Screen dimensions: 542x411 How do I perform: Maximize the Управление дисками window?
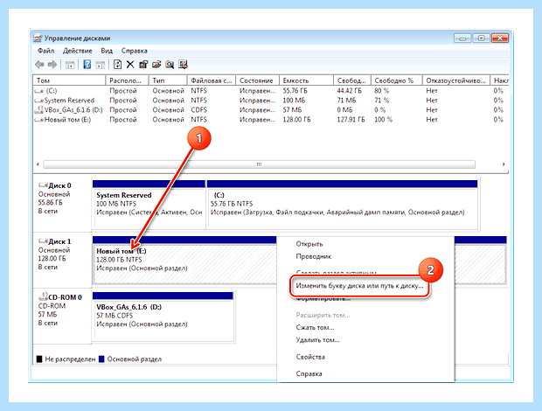[481, 38]
